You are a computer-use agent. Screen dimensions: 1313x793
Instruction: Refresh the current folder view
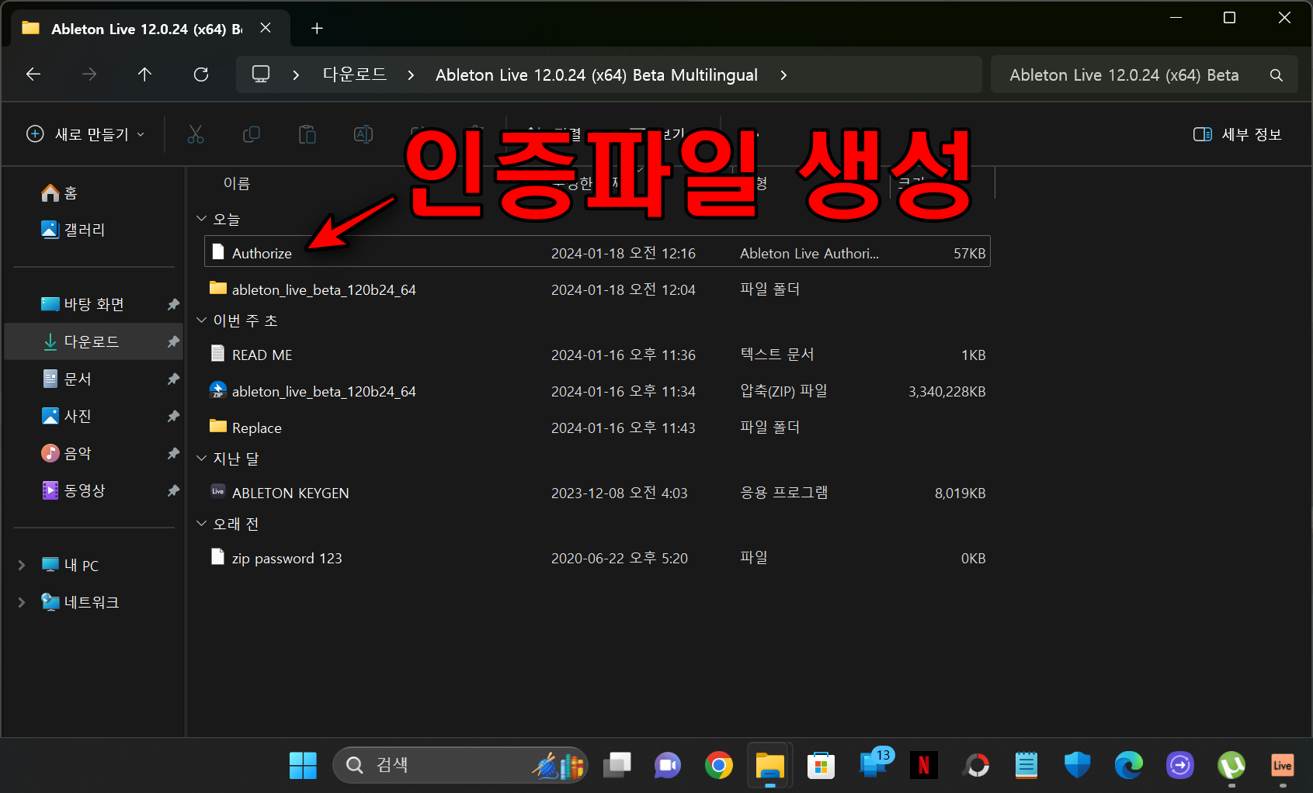click(x=201, y=74)
